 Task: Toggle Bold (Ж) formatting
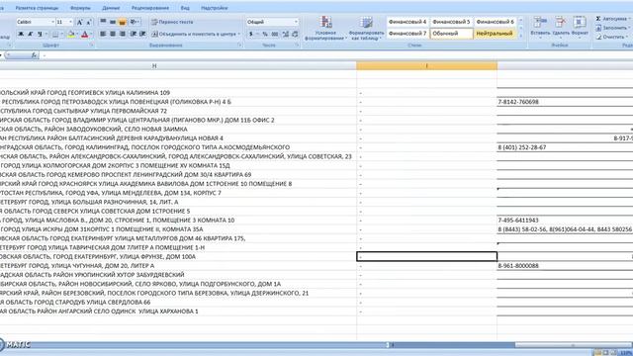[x=21, y=35]
